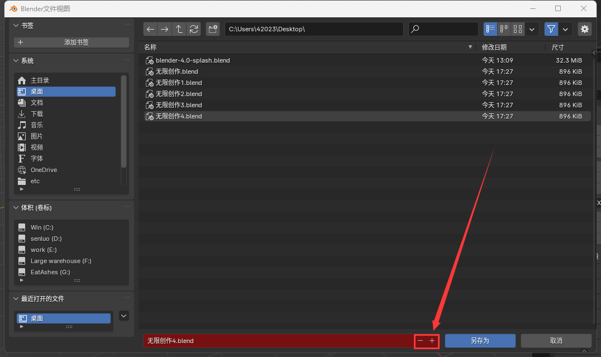Switch to vertical list display mode
The image size is (601, 357).
pyautogui.click(x=490, y=29)
